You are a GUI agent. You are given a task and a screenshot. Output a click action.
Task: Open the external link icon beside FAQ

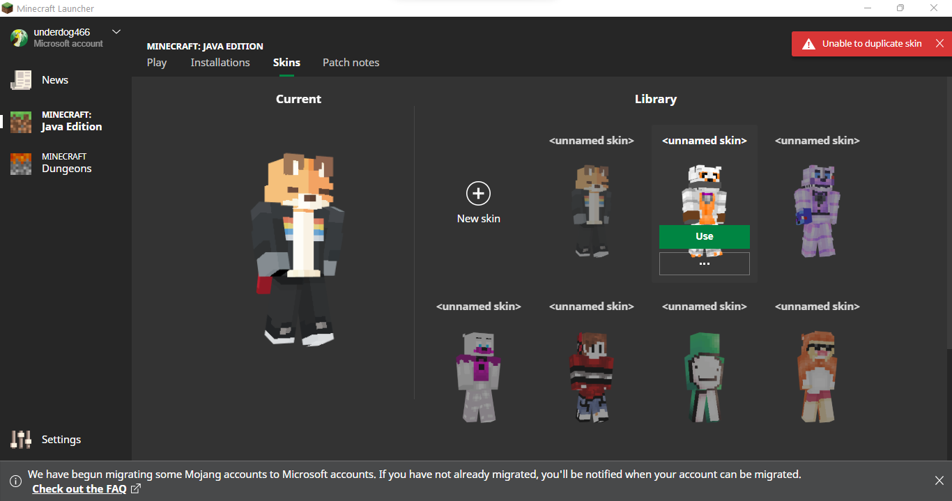click(136, 488)
